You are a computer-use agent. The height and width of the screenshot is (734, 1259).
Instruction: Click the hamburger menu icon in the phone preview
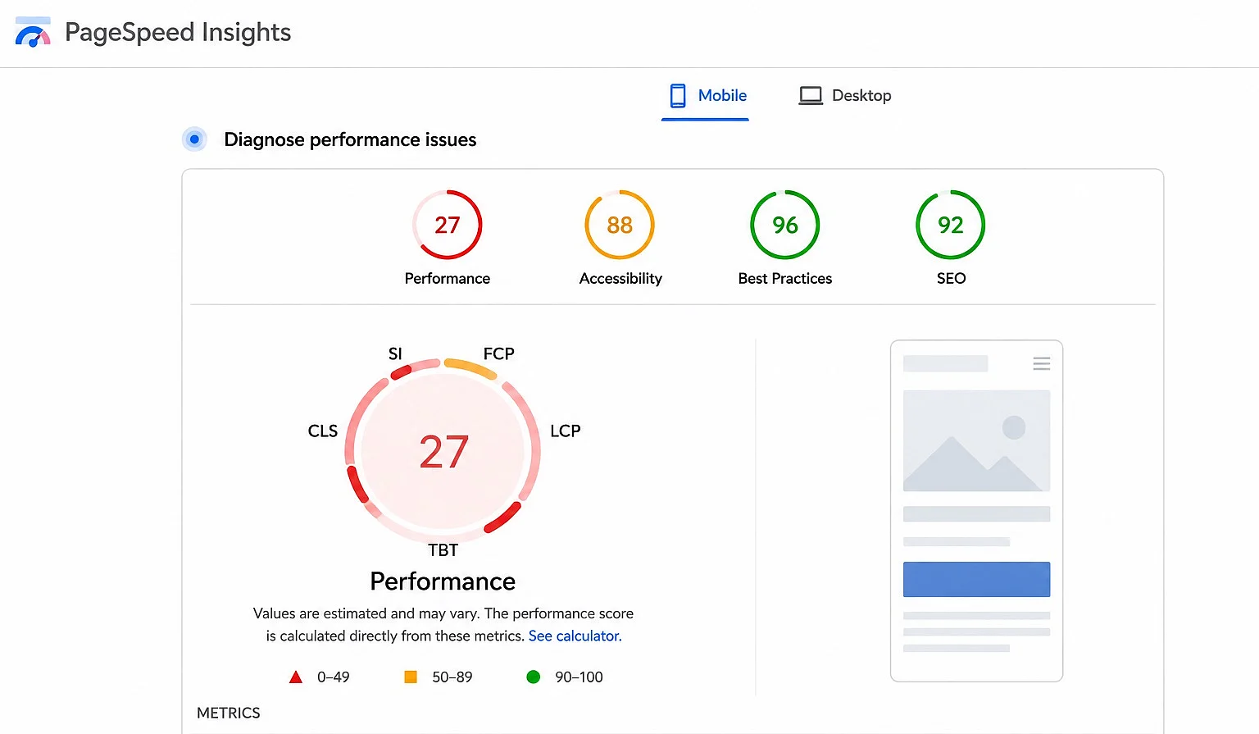pyautogui.click(x=1042, y=363)
